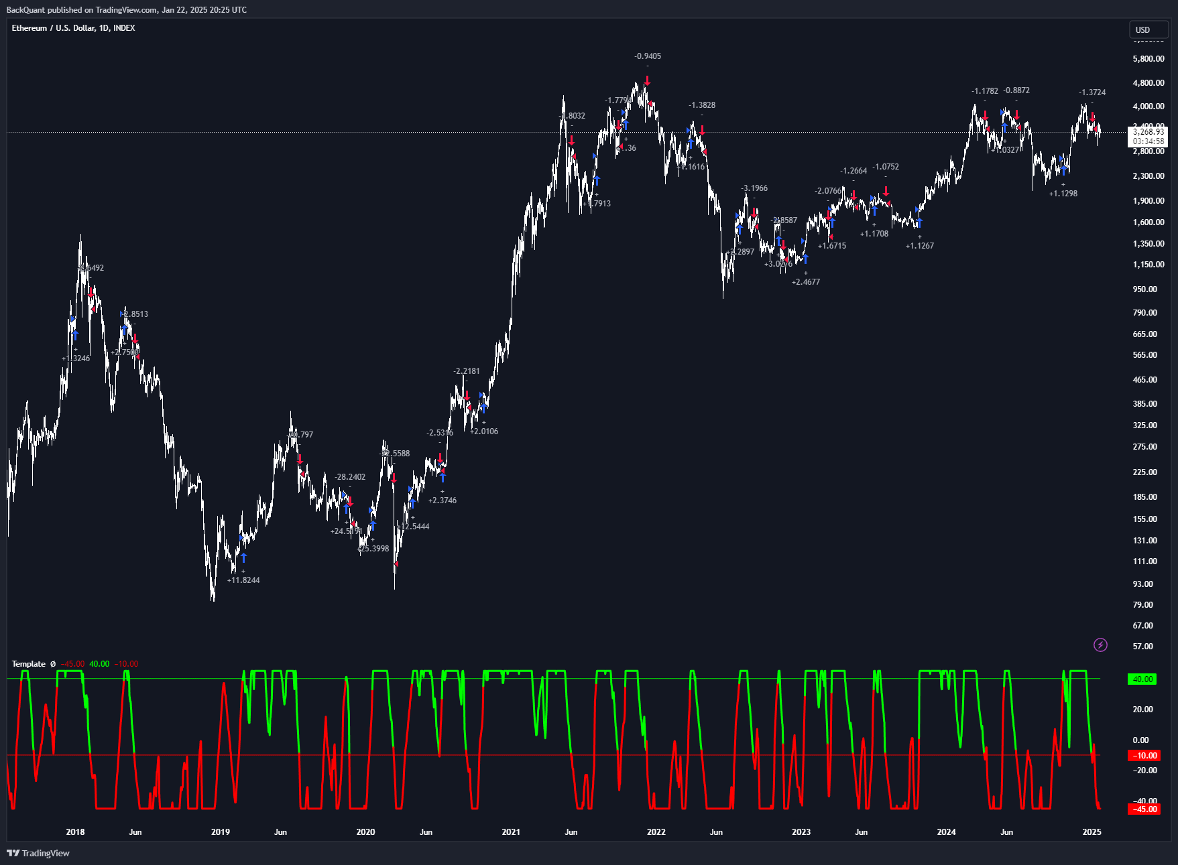
Task: Click the red -45.00 value in Template legend
Action: click(73, 664)
